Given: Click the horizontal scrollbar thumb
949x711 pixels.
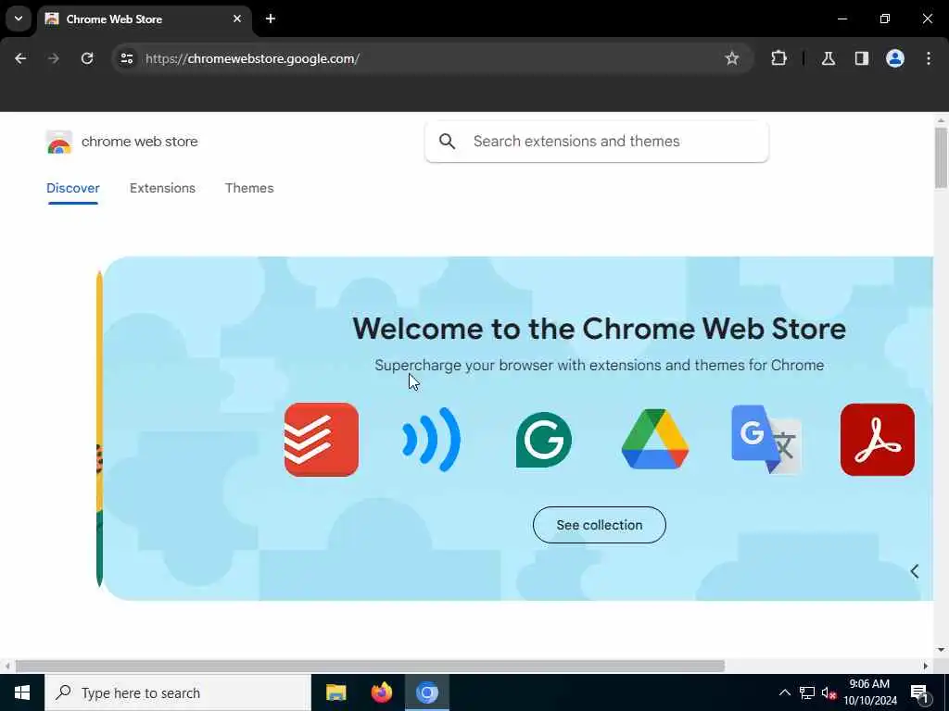Looking at the screenshot, I should coord(370,666).
